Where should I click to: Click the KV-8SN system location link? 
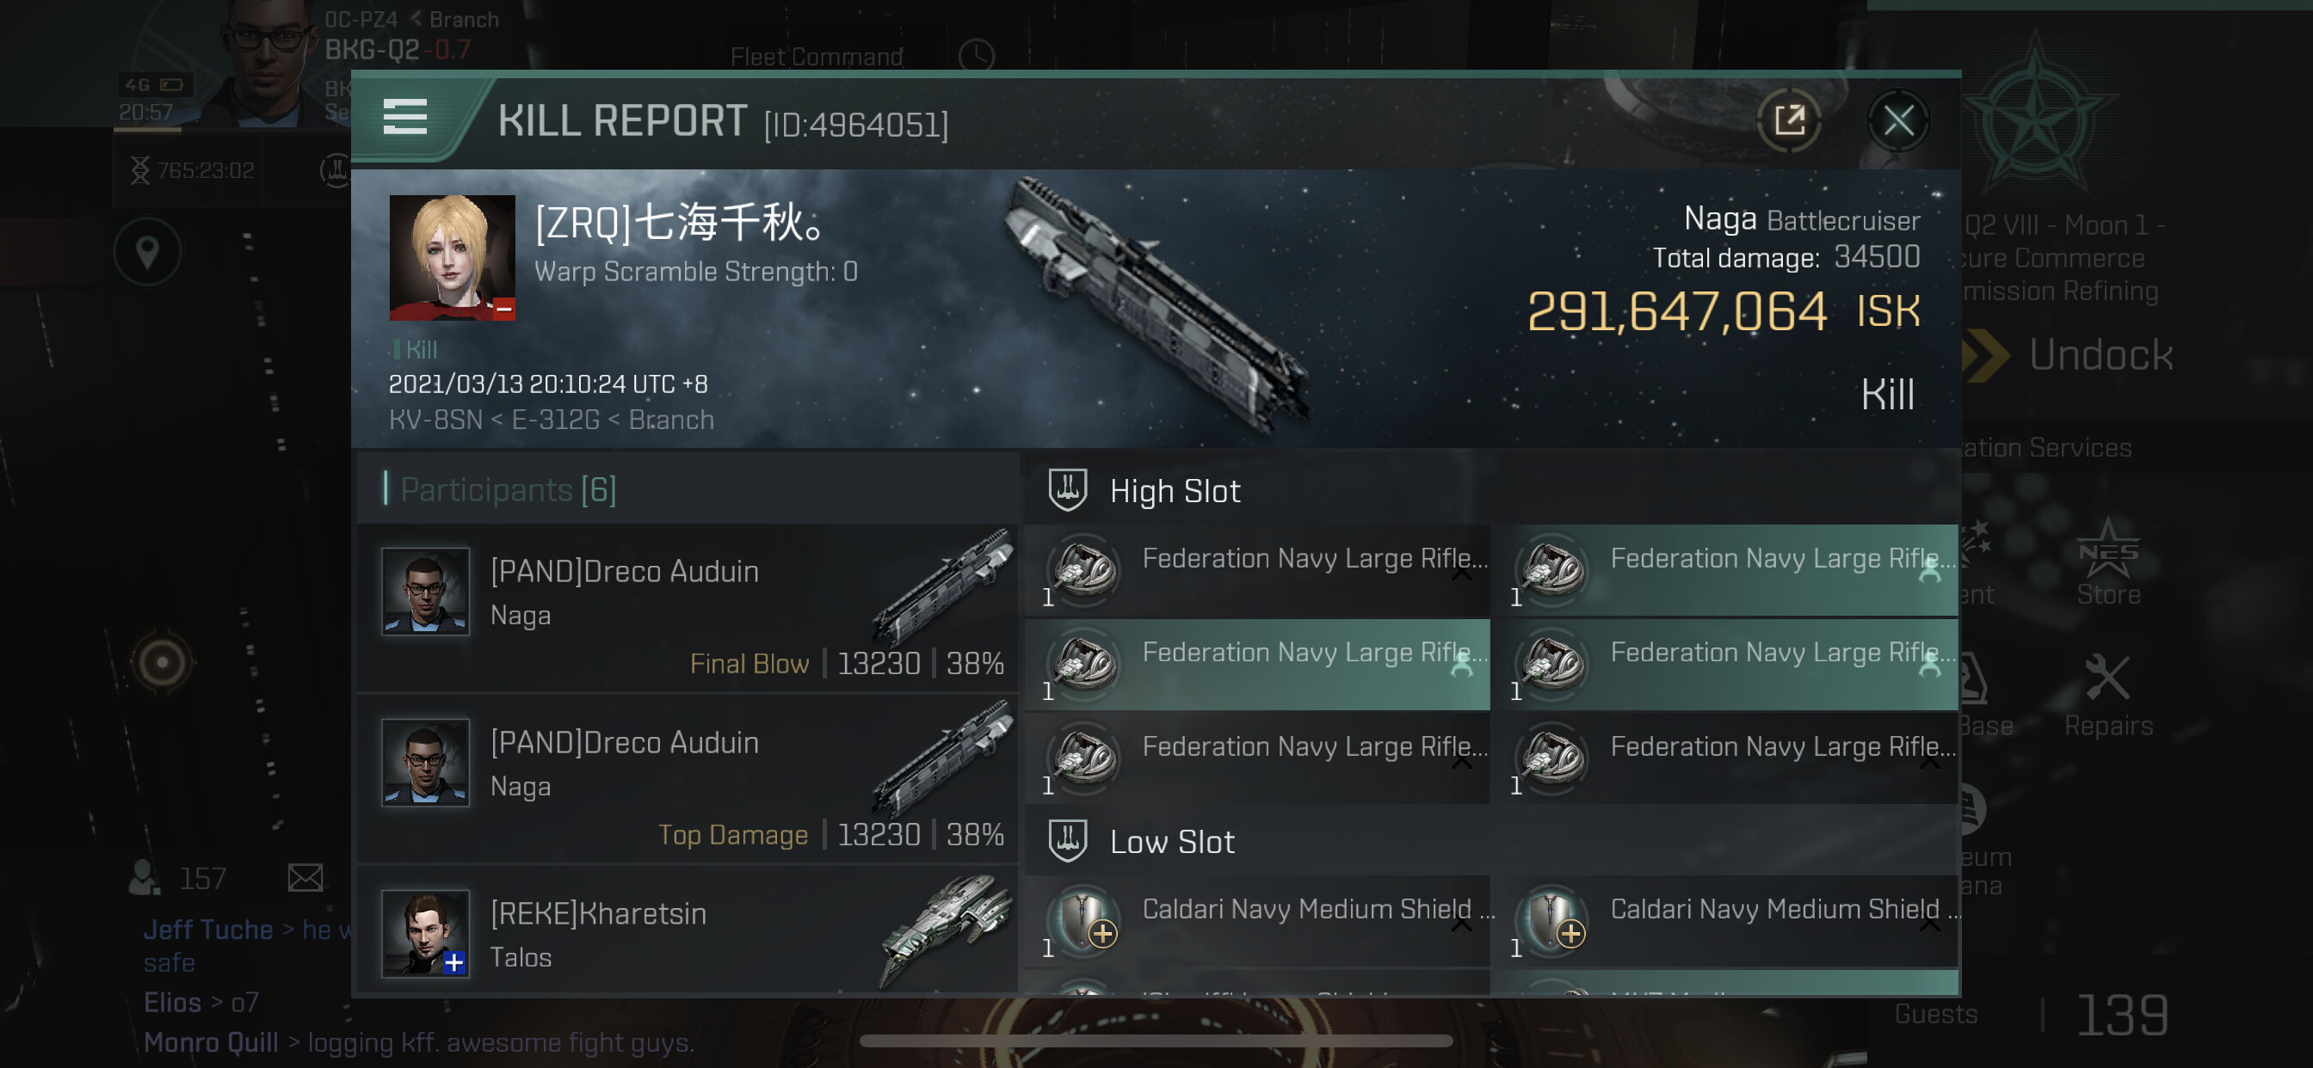coord(435,420)
